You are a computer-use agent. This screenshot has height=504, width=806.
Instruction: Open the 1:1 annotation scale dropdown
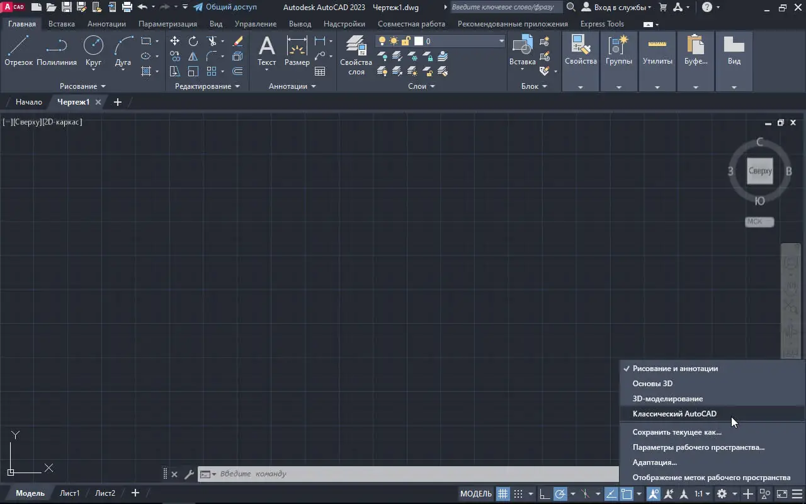[x=702, y=494]
